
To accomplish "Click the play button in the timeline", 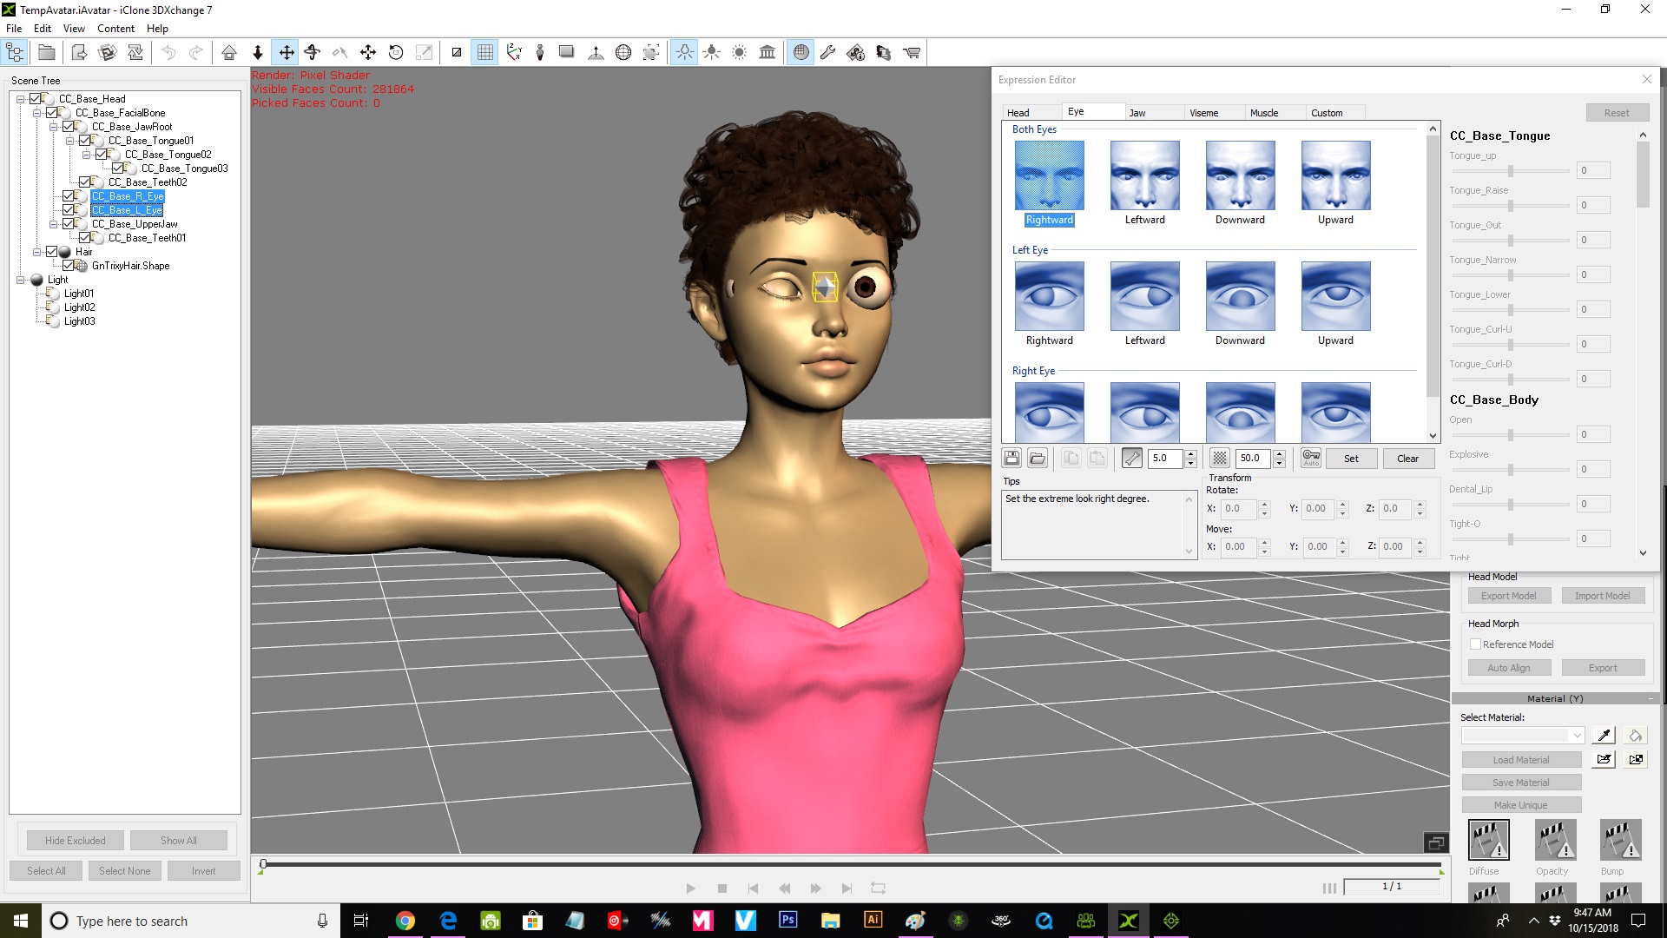I will tap(690, 888).
